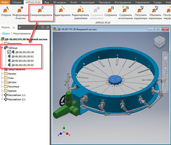Select ДВ-06.001191.00-02 table row

point(21,61)
